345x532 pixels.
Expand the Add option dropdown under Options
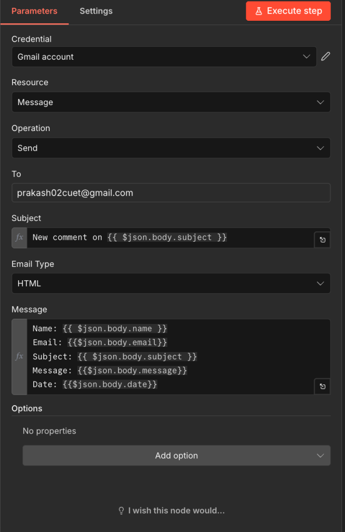tap(177, 455)
